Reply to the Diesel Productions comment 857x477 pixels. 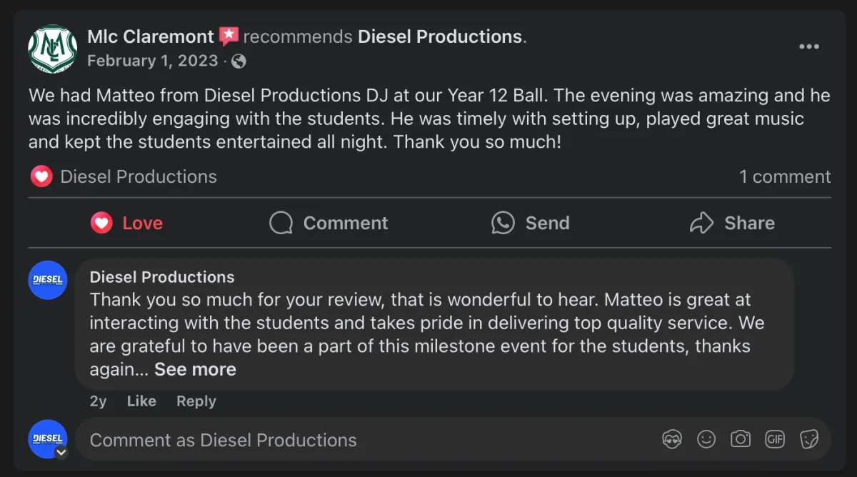pos(196,401)
